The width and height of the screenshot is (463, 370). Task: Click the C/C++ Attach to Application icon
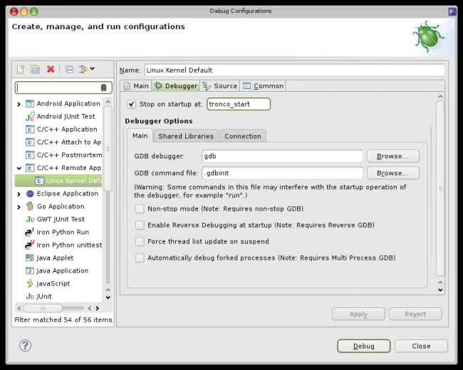(x=29, y=142)
